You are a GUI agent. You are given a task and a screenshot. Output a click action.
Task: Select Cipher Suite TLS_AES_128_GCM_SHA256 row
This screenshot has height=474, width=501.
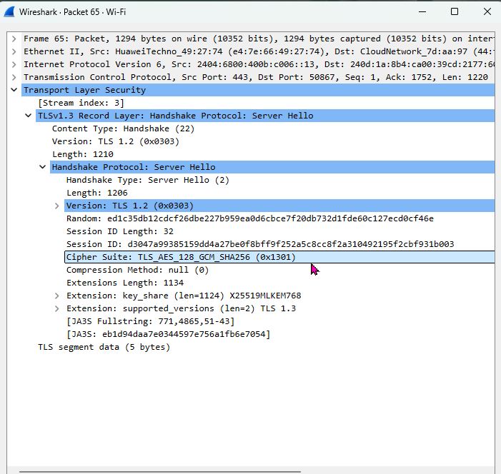point(279,257)
